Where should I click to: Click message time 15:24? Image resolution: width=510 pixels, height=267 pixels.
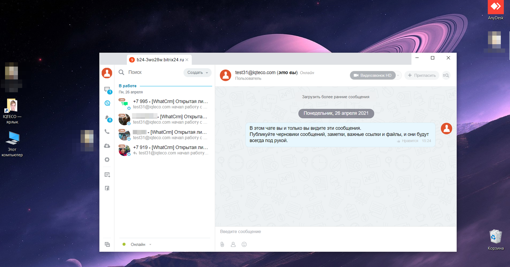[x=426, y=141]
